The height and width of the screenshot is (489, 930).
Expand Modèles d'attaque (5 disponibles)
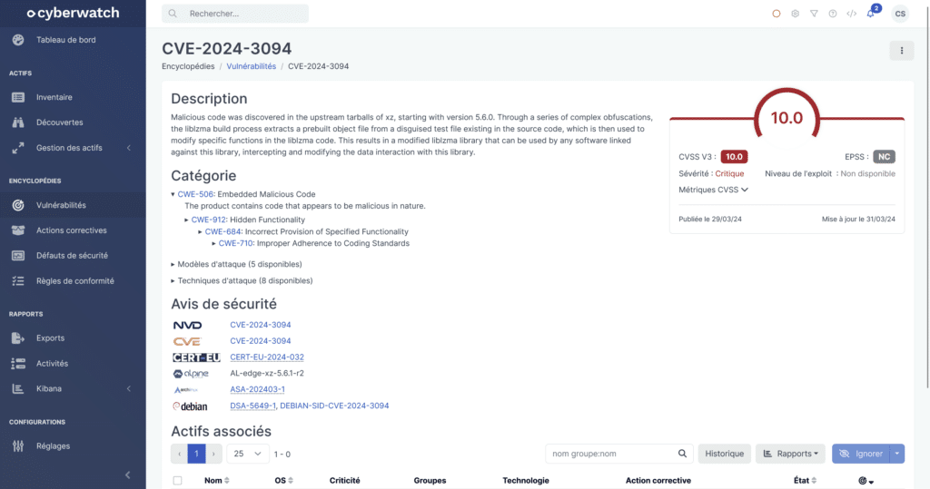(x=237, y=264)
